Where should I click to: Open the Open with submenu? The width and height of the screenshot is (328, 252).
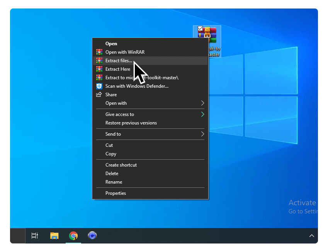pos(150,103)
